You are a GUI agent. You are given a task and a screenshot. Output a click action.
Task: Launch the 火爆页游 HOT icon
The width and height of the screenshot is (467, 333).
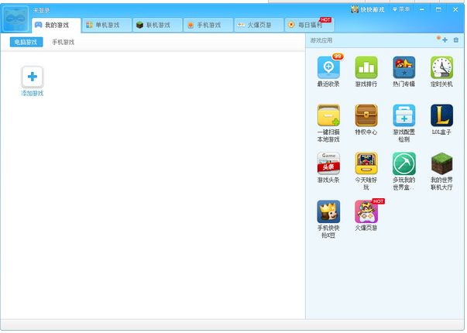pos(366,211)
